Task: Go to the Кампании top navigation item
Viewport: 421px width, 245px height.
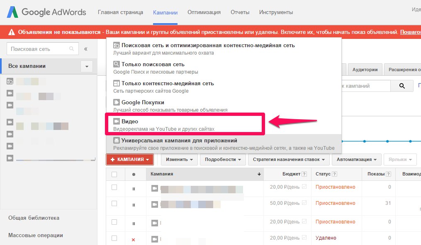Action: (x=165, y=12)
